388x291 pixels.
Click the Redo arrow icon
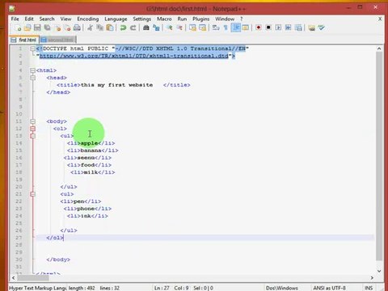click(x=133, y=27)
